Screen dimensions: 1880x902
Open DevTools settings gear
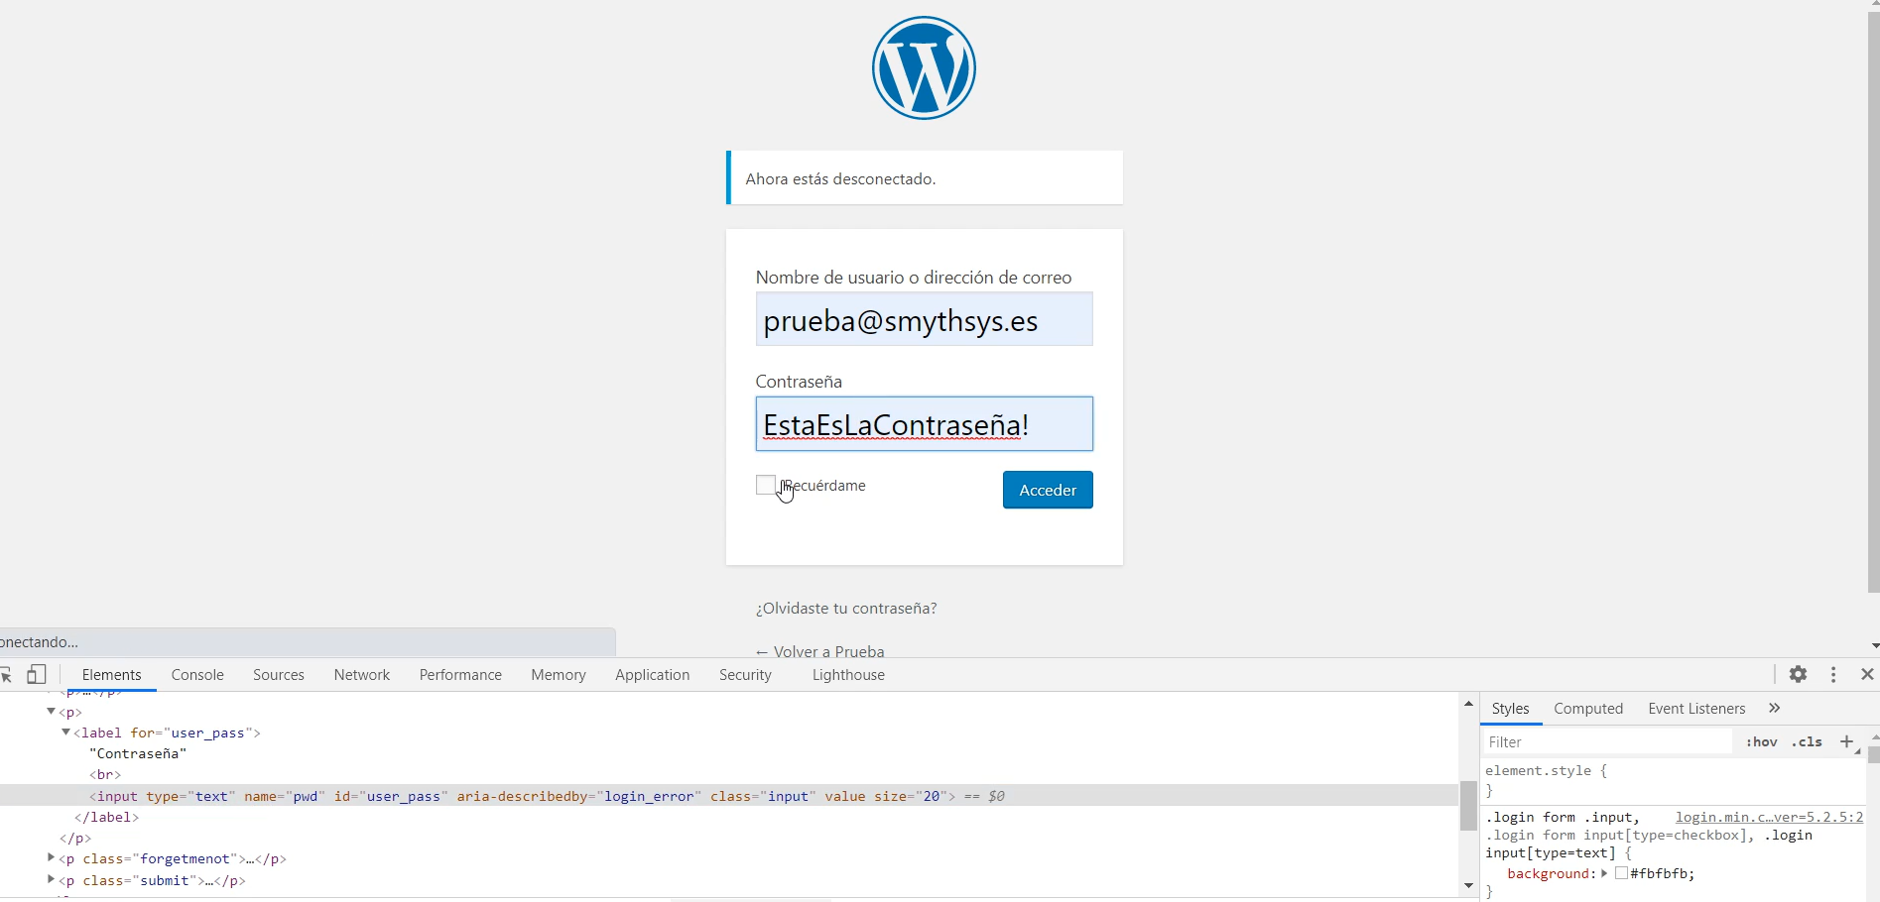(1798, 675)
